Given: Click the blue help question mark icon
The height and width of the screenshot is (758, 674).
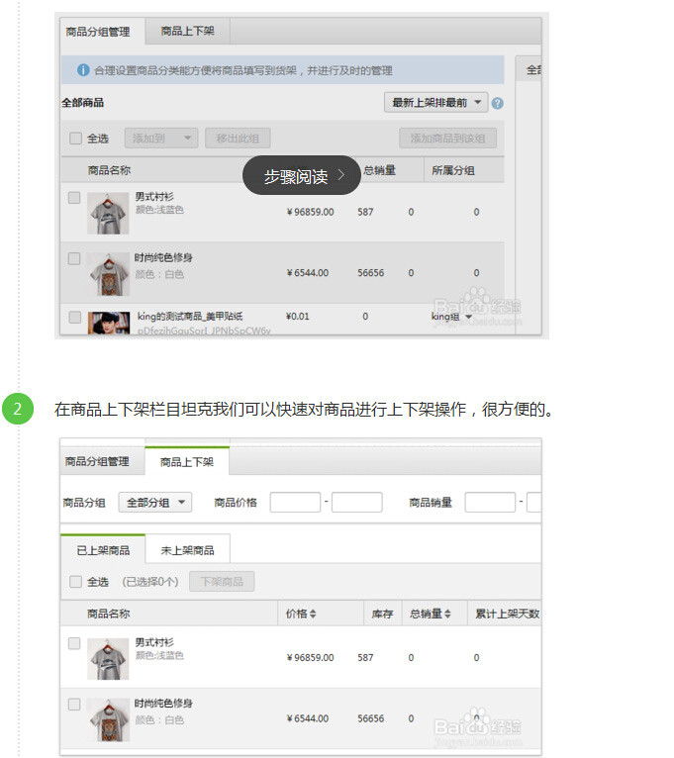Looking at the screenshot, I should [x=497, y=103].
